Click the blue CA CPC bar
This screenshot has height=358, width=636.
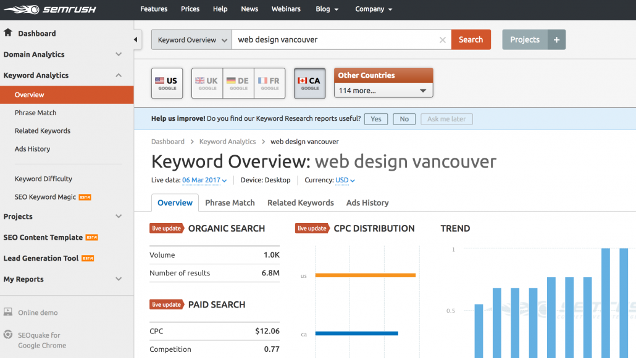(356, 334)
